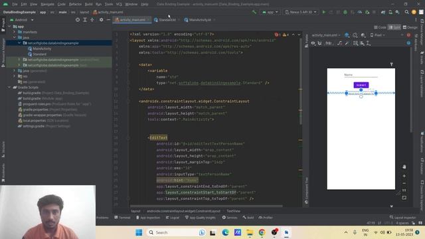The height and width of the screenshot is (239, 425).
Task: Switch editor to Split view mode
Action: pos(394,27)
